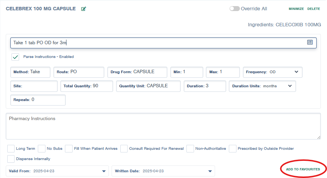Click the prescription instructions text box

(157, 43)
